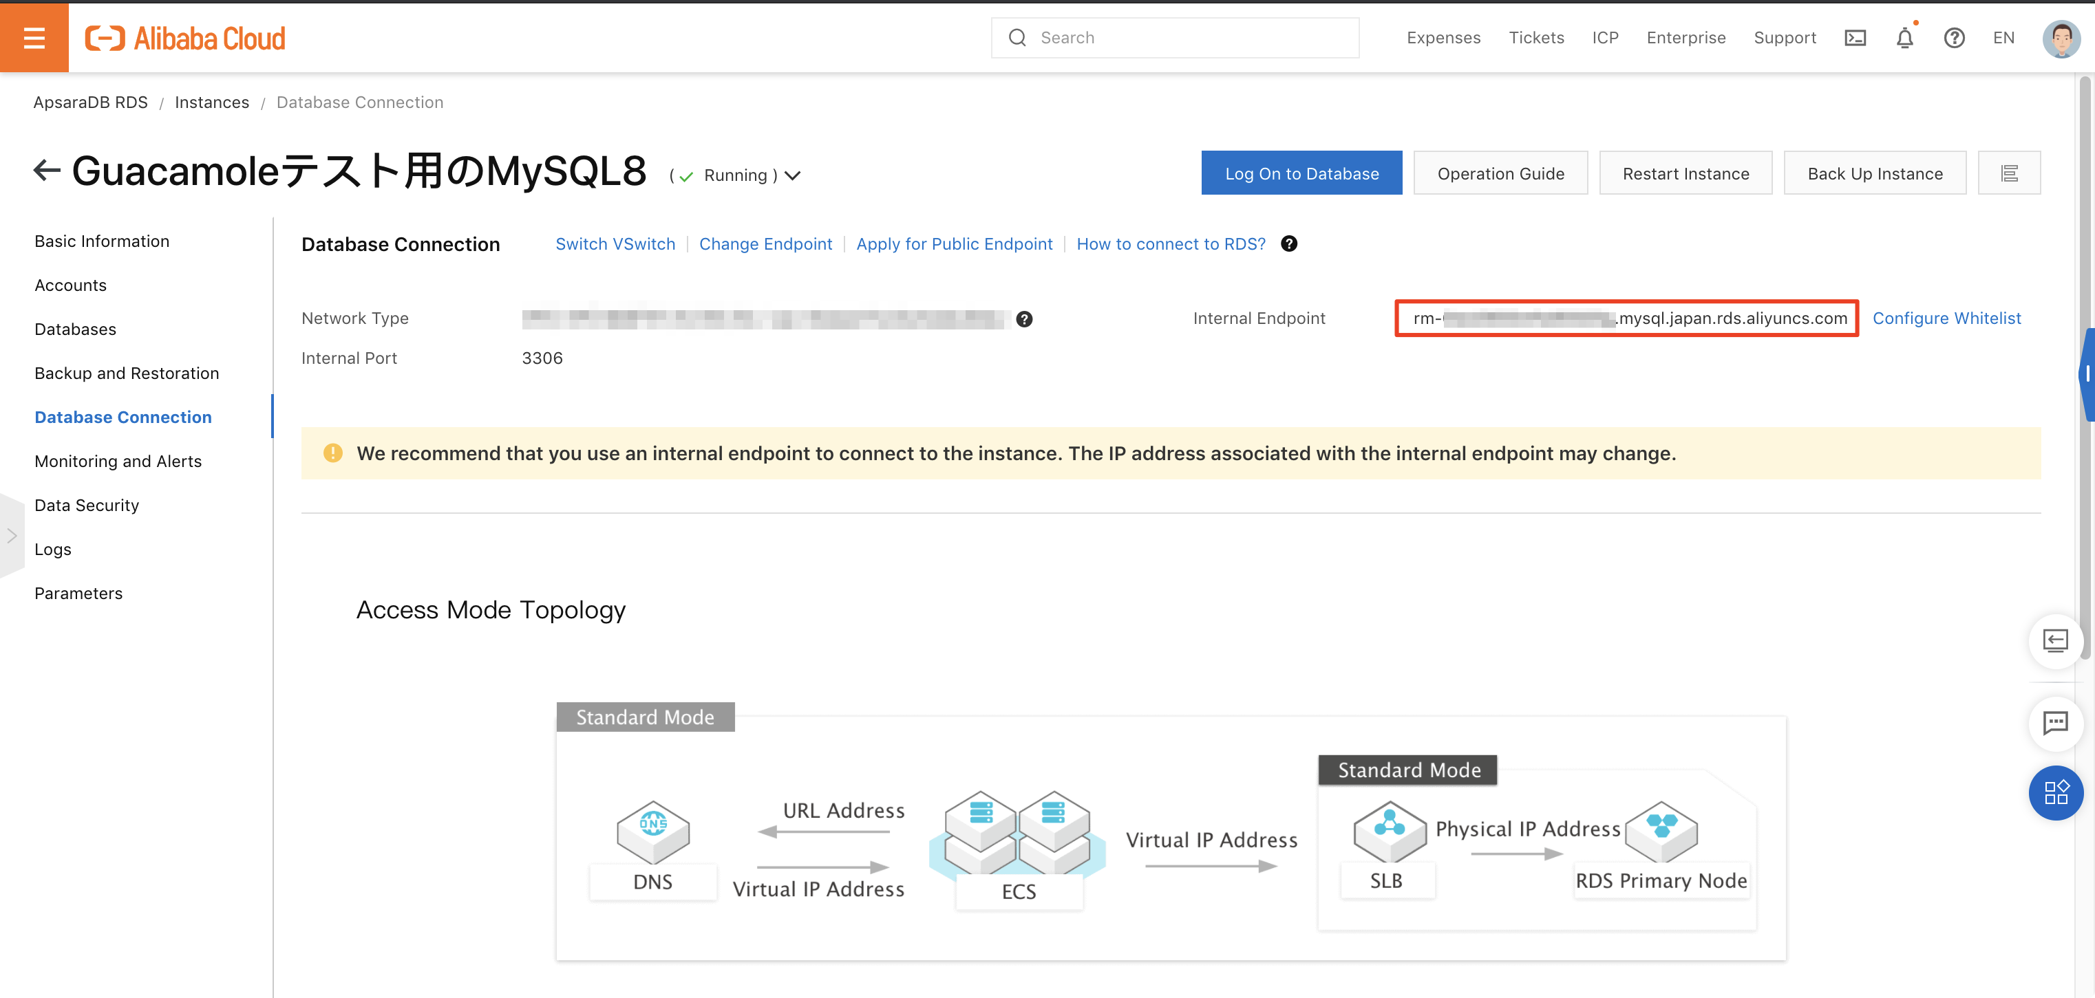
Task: Open the Expenses top menu
Action: click(x=1443, y=39)
